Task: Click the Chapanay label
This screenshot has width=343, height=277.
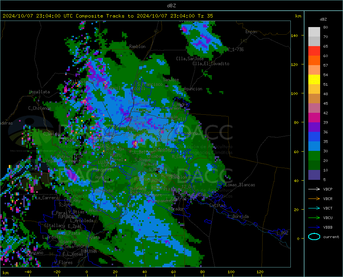Action: click(x=162, y=150)
